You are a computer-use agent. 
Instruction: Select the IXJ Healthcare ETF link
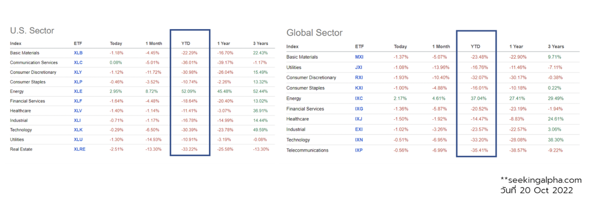[359, 119]
